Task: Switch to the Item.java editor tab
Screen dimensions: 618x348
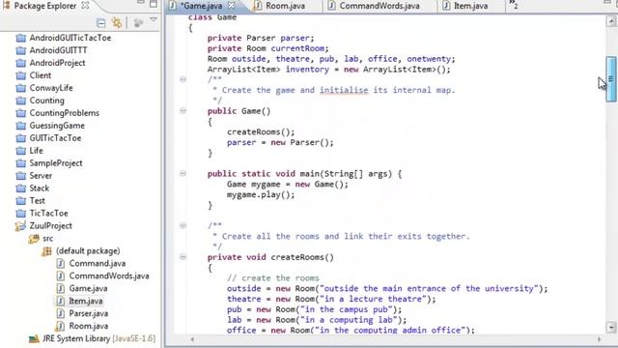Action: click(x=470, y=6)
